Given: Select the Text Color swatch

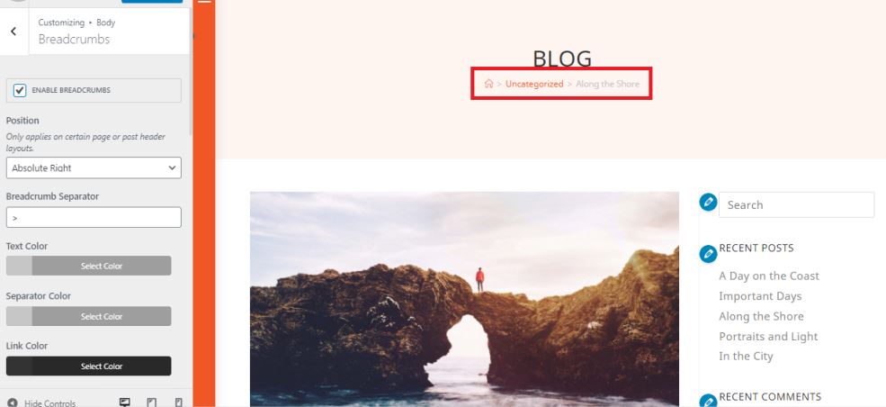Looking at the screenshot, I should tap(19, 266).
